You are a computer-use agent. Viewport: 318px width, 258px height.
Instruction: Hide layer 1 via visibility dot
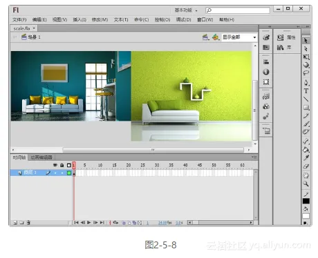coord(55,172)
